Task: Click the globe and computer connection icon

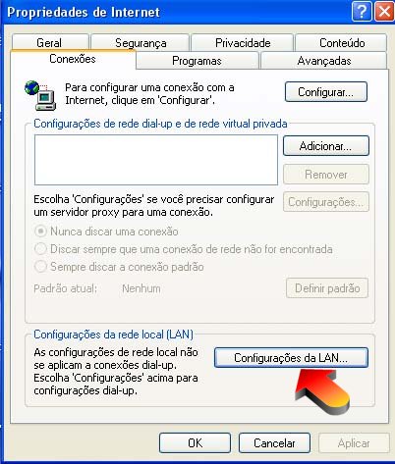Action: [x=40, y=95]
